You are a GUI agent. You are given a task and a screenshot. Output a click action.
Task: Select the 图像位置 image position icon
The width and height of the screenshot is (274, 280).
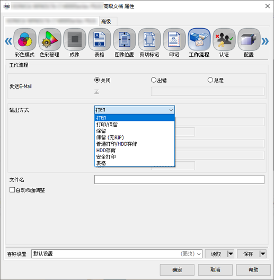pos(125,40)
